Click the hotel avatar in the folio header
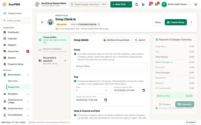Image resolution: width=201 pixels, height=125 pixels. [x=50, y=22]
